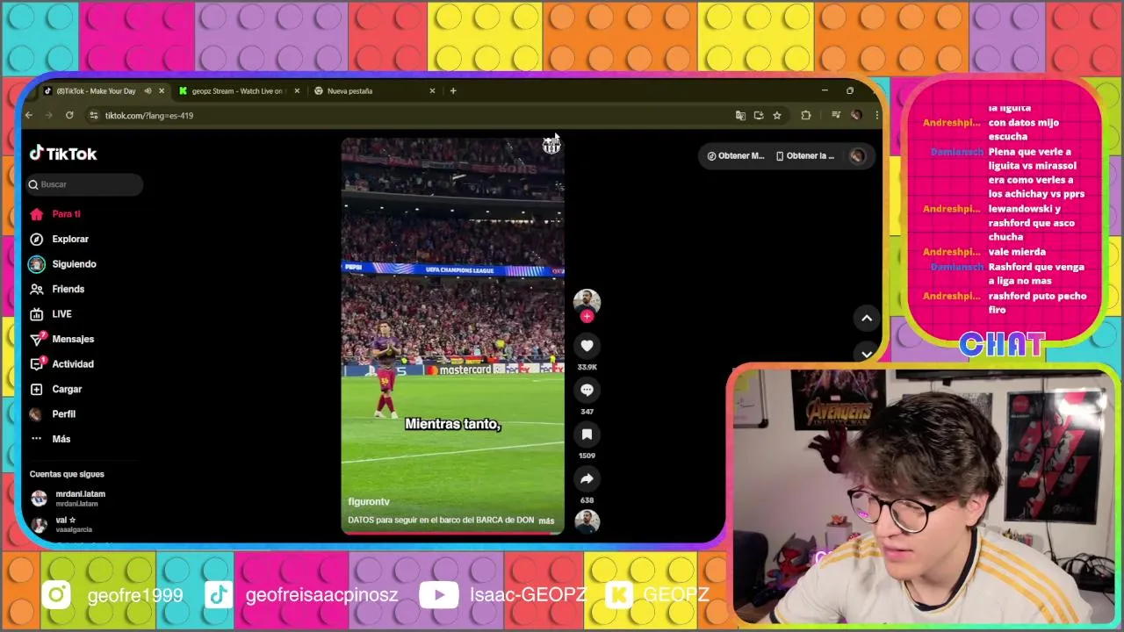
Task: Save video with the bookmark icon
Action: pyautogui.click(x=587, y=434)
